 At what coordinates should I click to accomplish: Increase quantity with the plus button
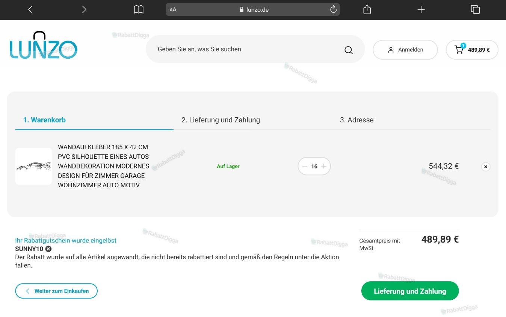324,166
